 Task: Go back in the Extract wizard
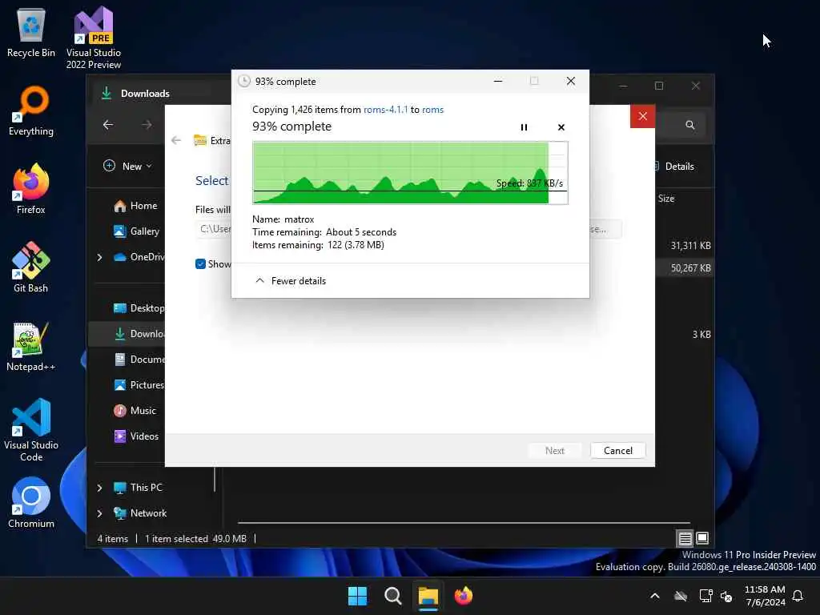176,140
